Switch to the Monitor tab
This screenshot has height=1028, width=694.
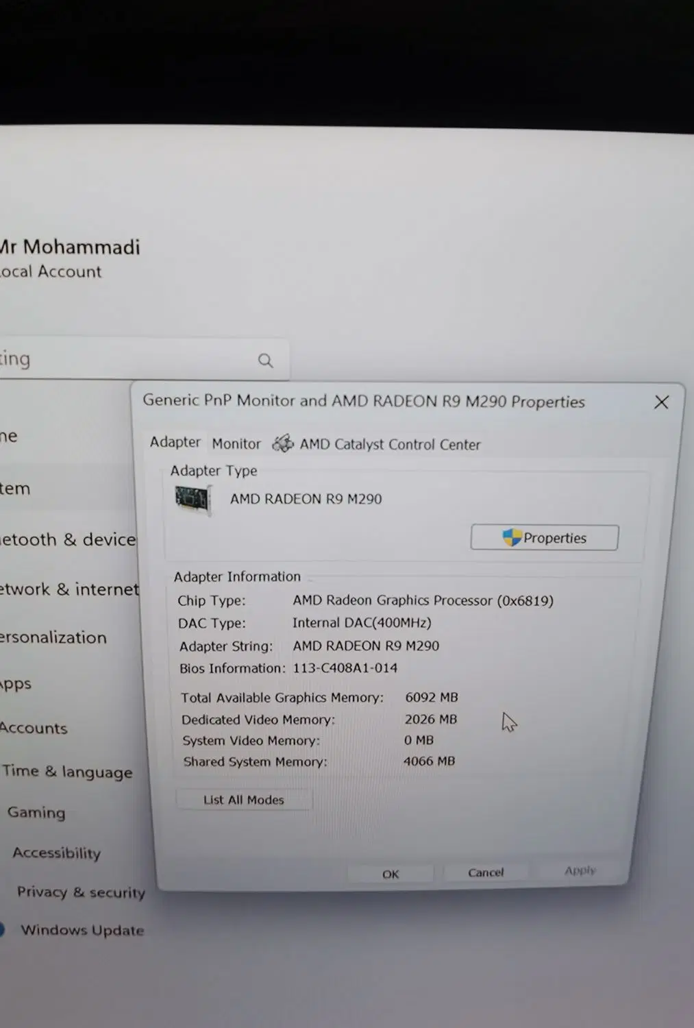coord(236,443)
